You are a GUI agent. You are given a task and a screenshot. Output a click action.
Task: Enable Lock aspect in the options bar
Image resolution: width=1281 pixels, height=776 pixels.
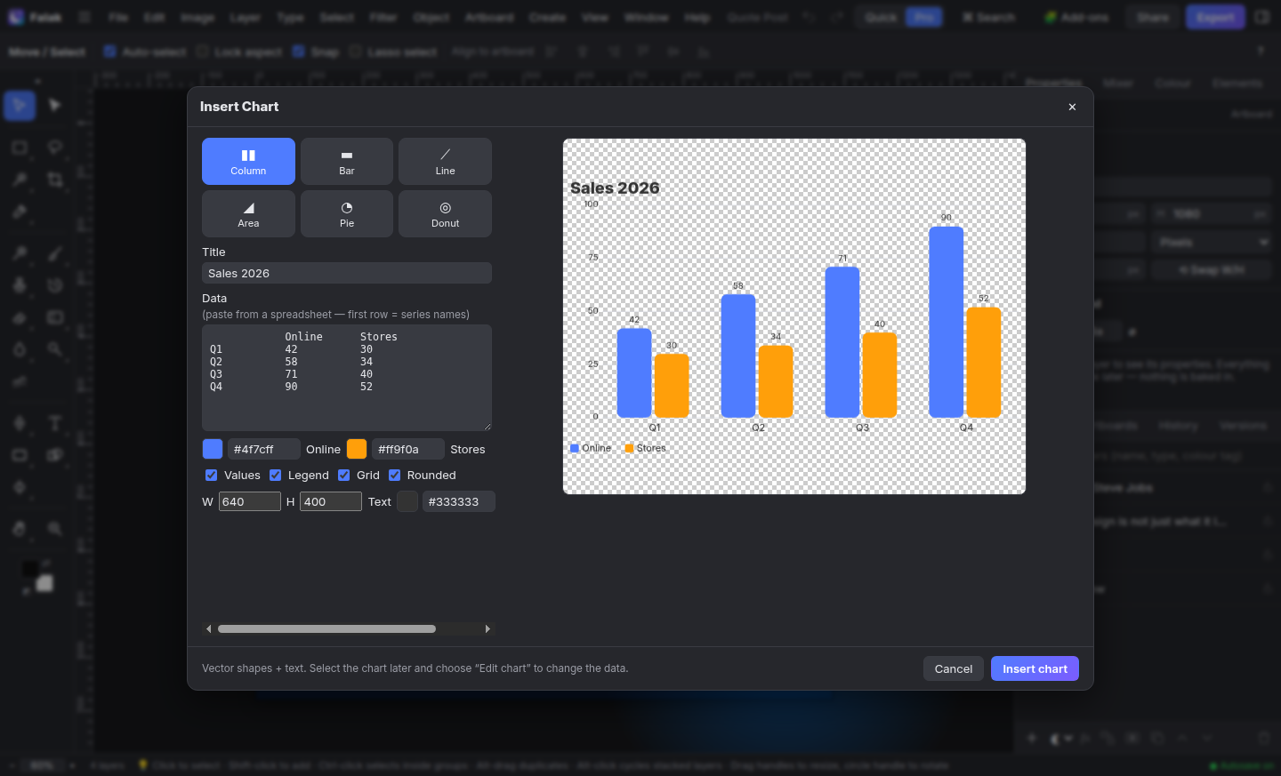(x=202, y=52)
